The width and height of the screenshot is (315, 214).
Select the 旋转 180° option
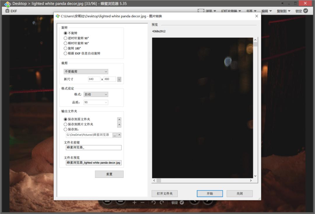pyautogui.click(x=65, y=48)
